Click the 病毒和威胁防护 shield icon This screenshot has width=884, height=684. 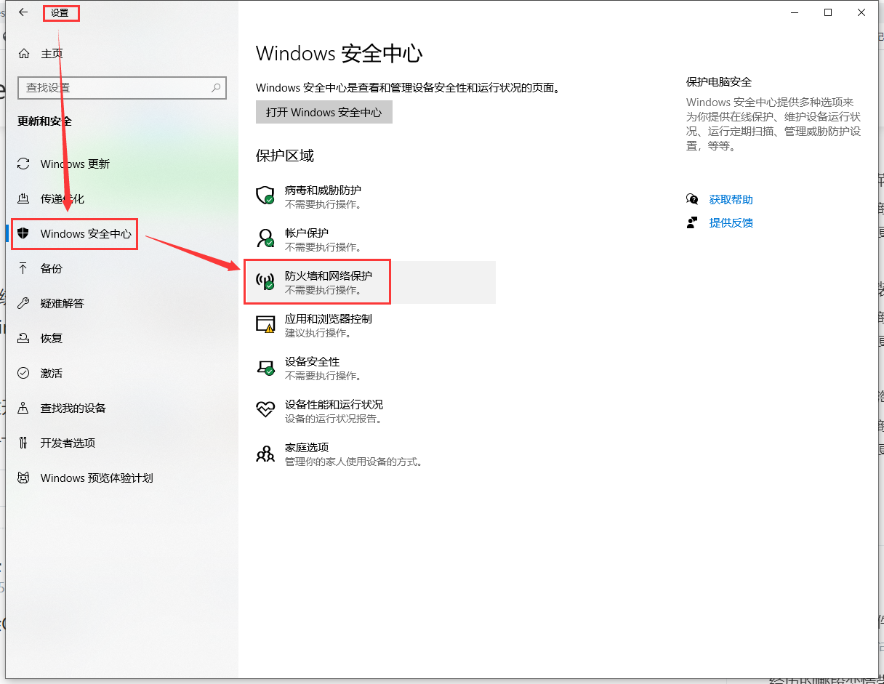[265, 196]
